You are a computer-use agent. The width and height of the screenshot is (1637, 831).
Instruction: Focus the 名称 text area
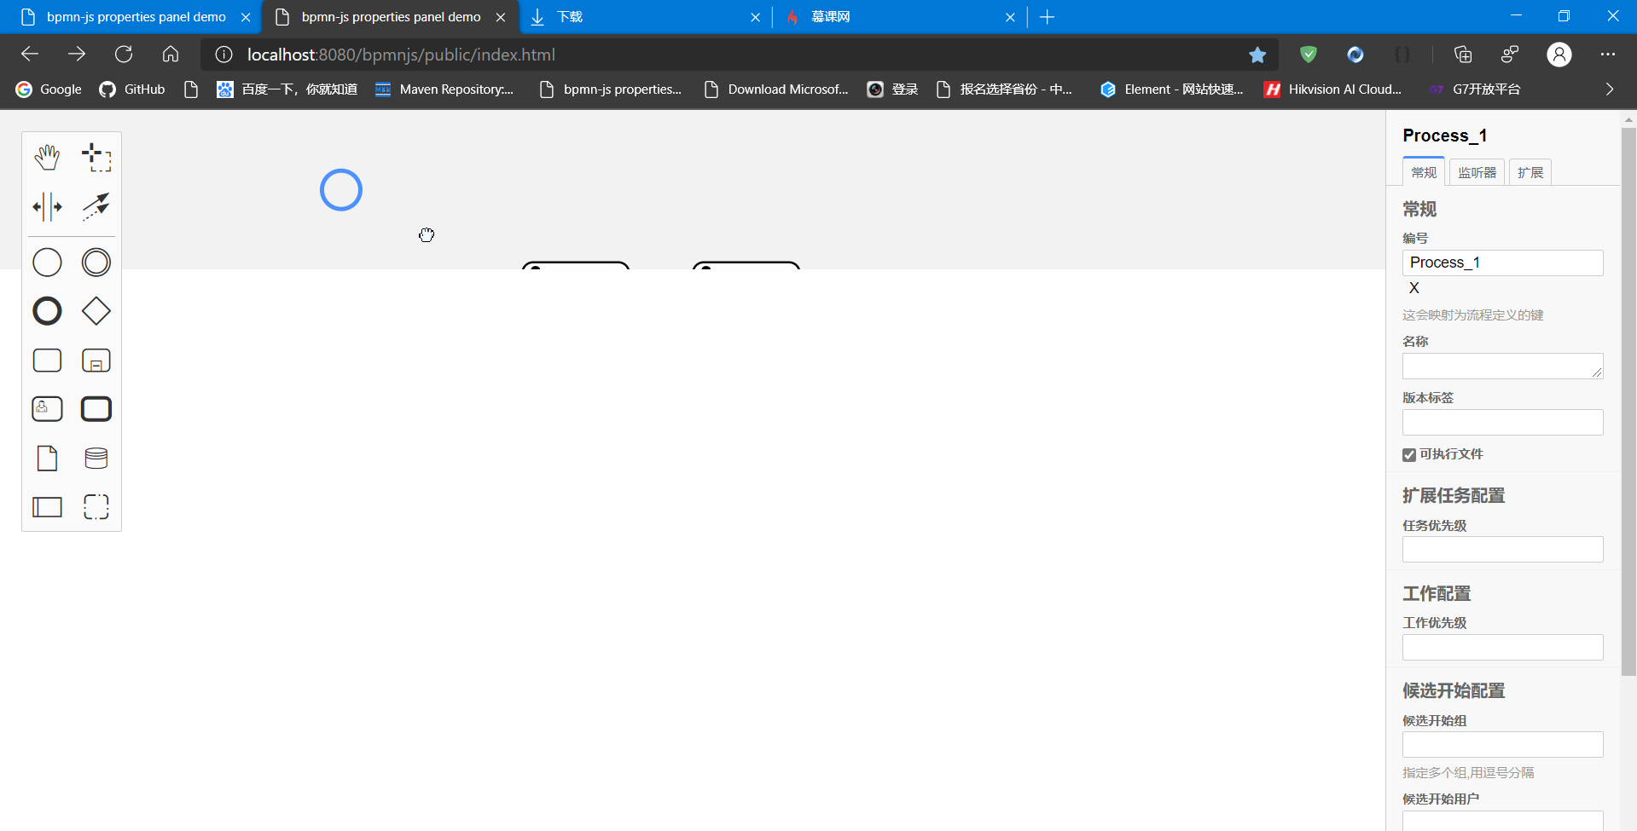(x=1502, y=366)
